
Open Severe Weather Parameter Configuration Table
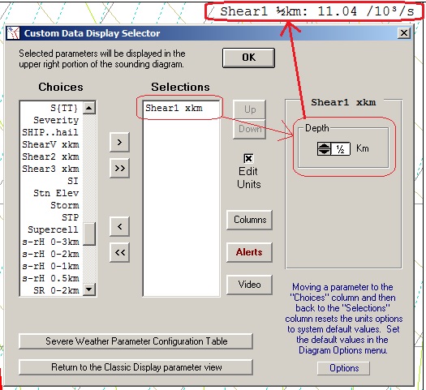(136, 341)
